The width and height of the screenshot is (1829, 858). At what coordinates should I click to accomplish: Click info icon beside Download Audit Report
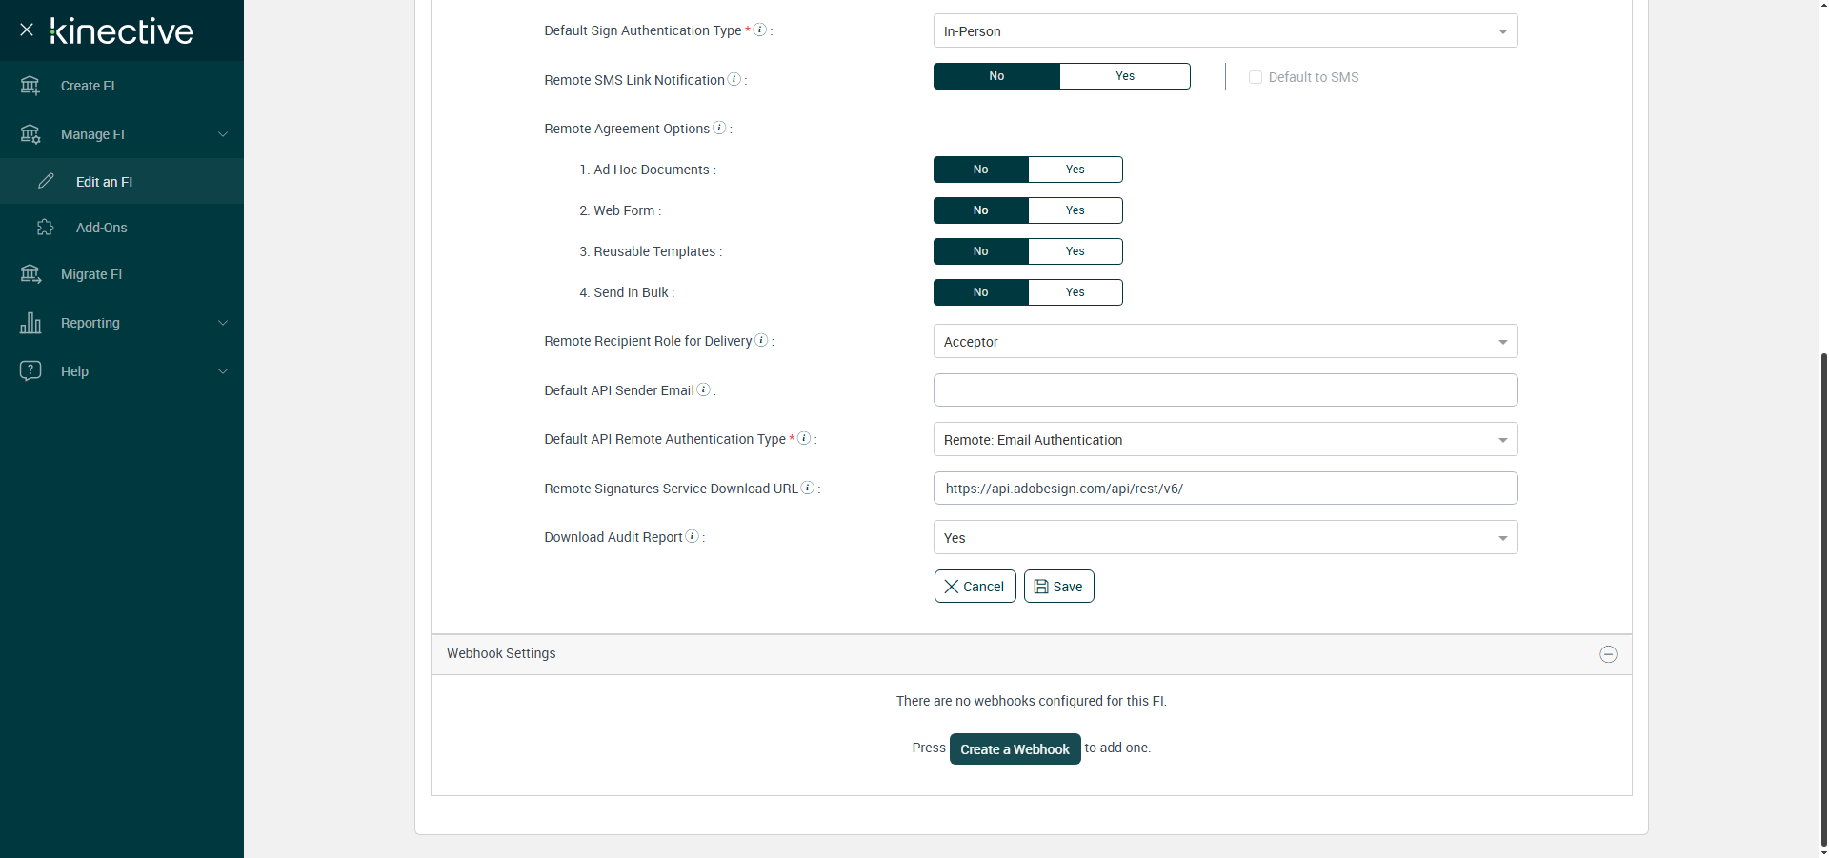(x=693, y=536)
